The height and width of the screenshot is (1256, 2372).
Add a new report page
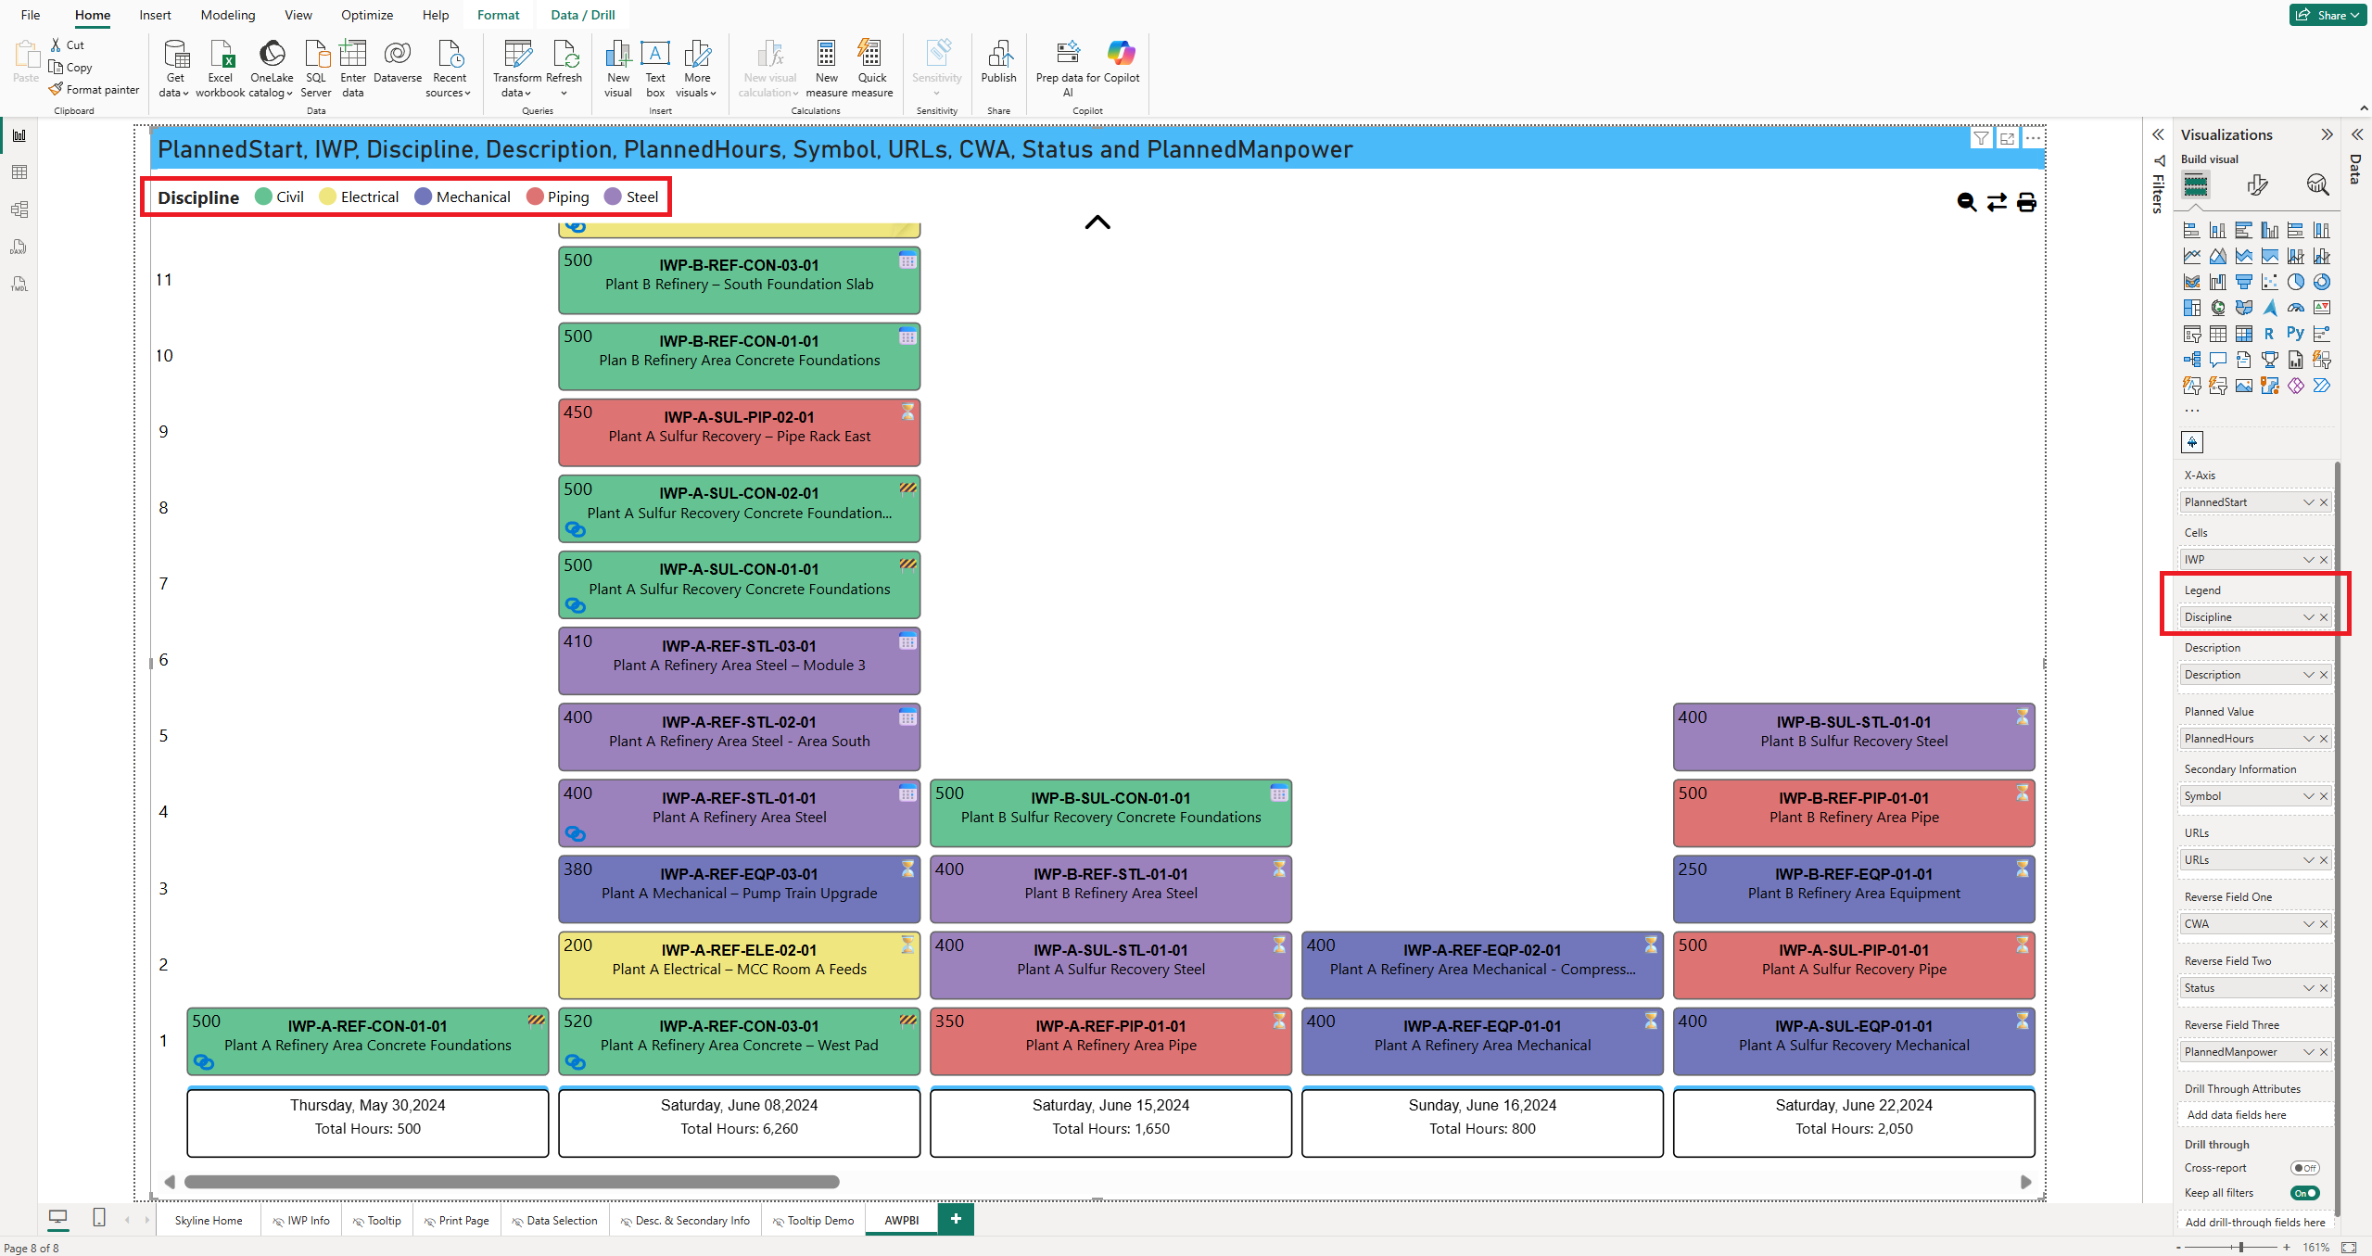pyautogui.click(x=956, y=1219)
